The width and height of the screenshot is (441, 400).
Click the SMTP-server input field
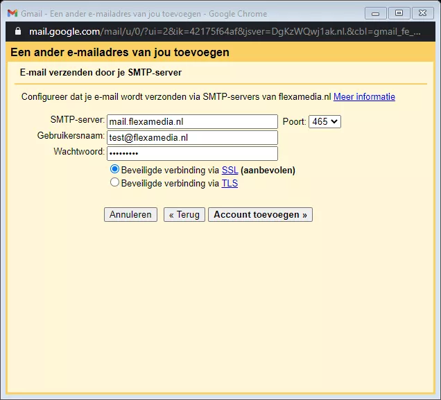coord(192,122)
